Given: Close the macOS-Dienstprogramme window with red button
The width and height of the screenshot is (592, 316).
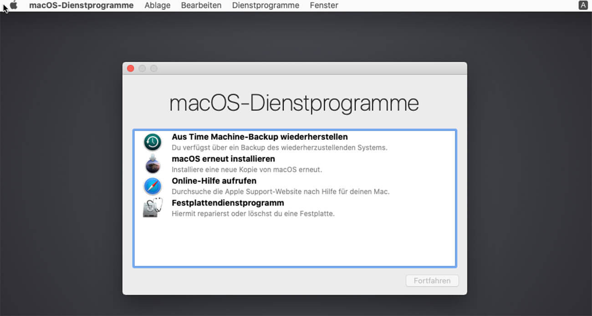Looking at the screenshot, I should [131, 68].
